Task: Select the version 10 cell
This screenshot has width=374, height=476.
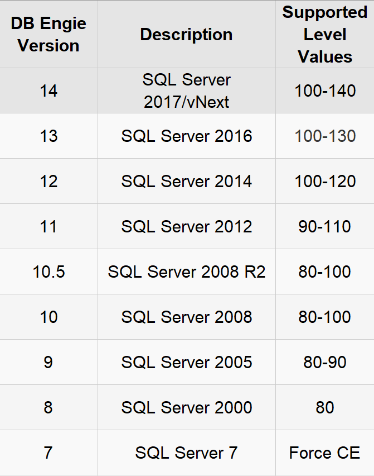Action: [x=48, y=317]
